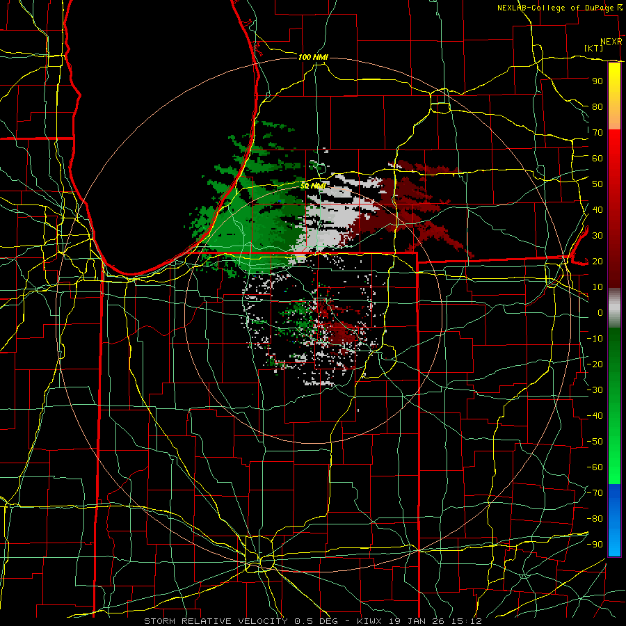The width and height of the screenshot is (626, 626).
Task: Click the -40 value on velocity scale
Action: pyautogui.click(x=595, y=416)
